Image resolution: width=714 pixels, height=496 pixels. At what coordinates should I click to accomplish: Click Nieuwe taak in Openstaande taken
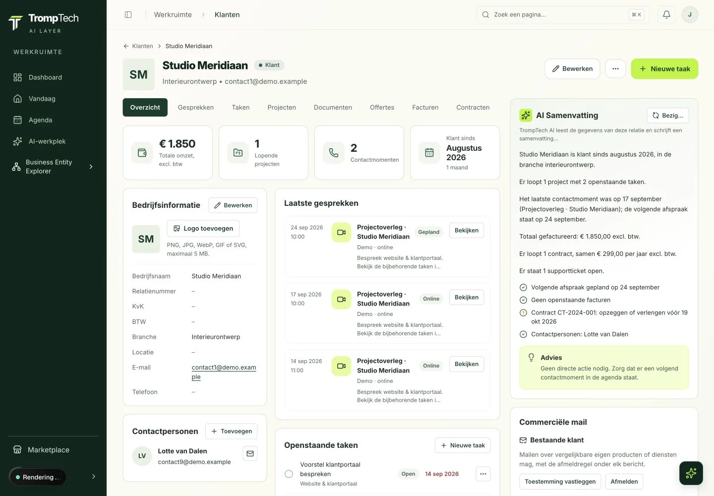coord(463,445)
